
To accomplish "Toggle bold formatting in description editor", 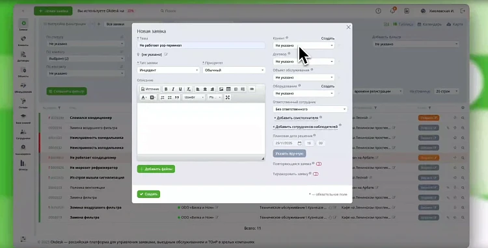I will [x=166, y=89].
